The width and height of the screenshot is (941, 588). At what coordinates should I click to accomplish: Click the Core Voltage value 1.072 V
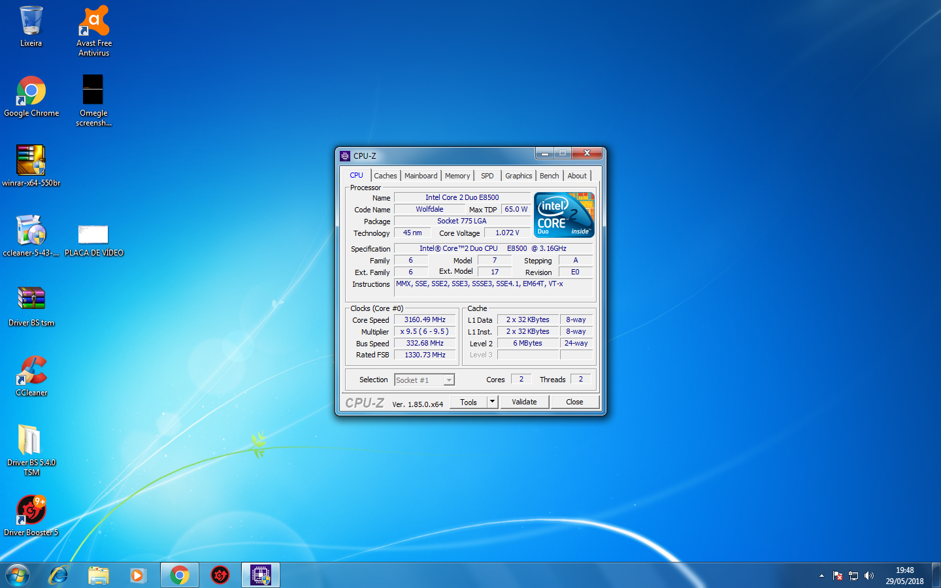(x=507, y=233)
